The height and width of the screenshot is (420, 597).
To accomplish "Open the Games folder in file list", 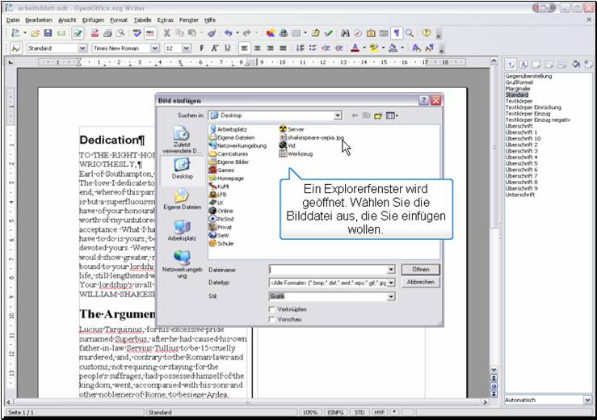I will [225, 170].
